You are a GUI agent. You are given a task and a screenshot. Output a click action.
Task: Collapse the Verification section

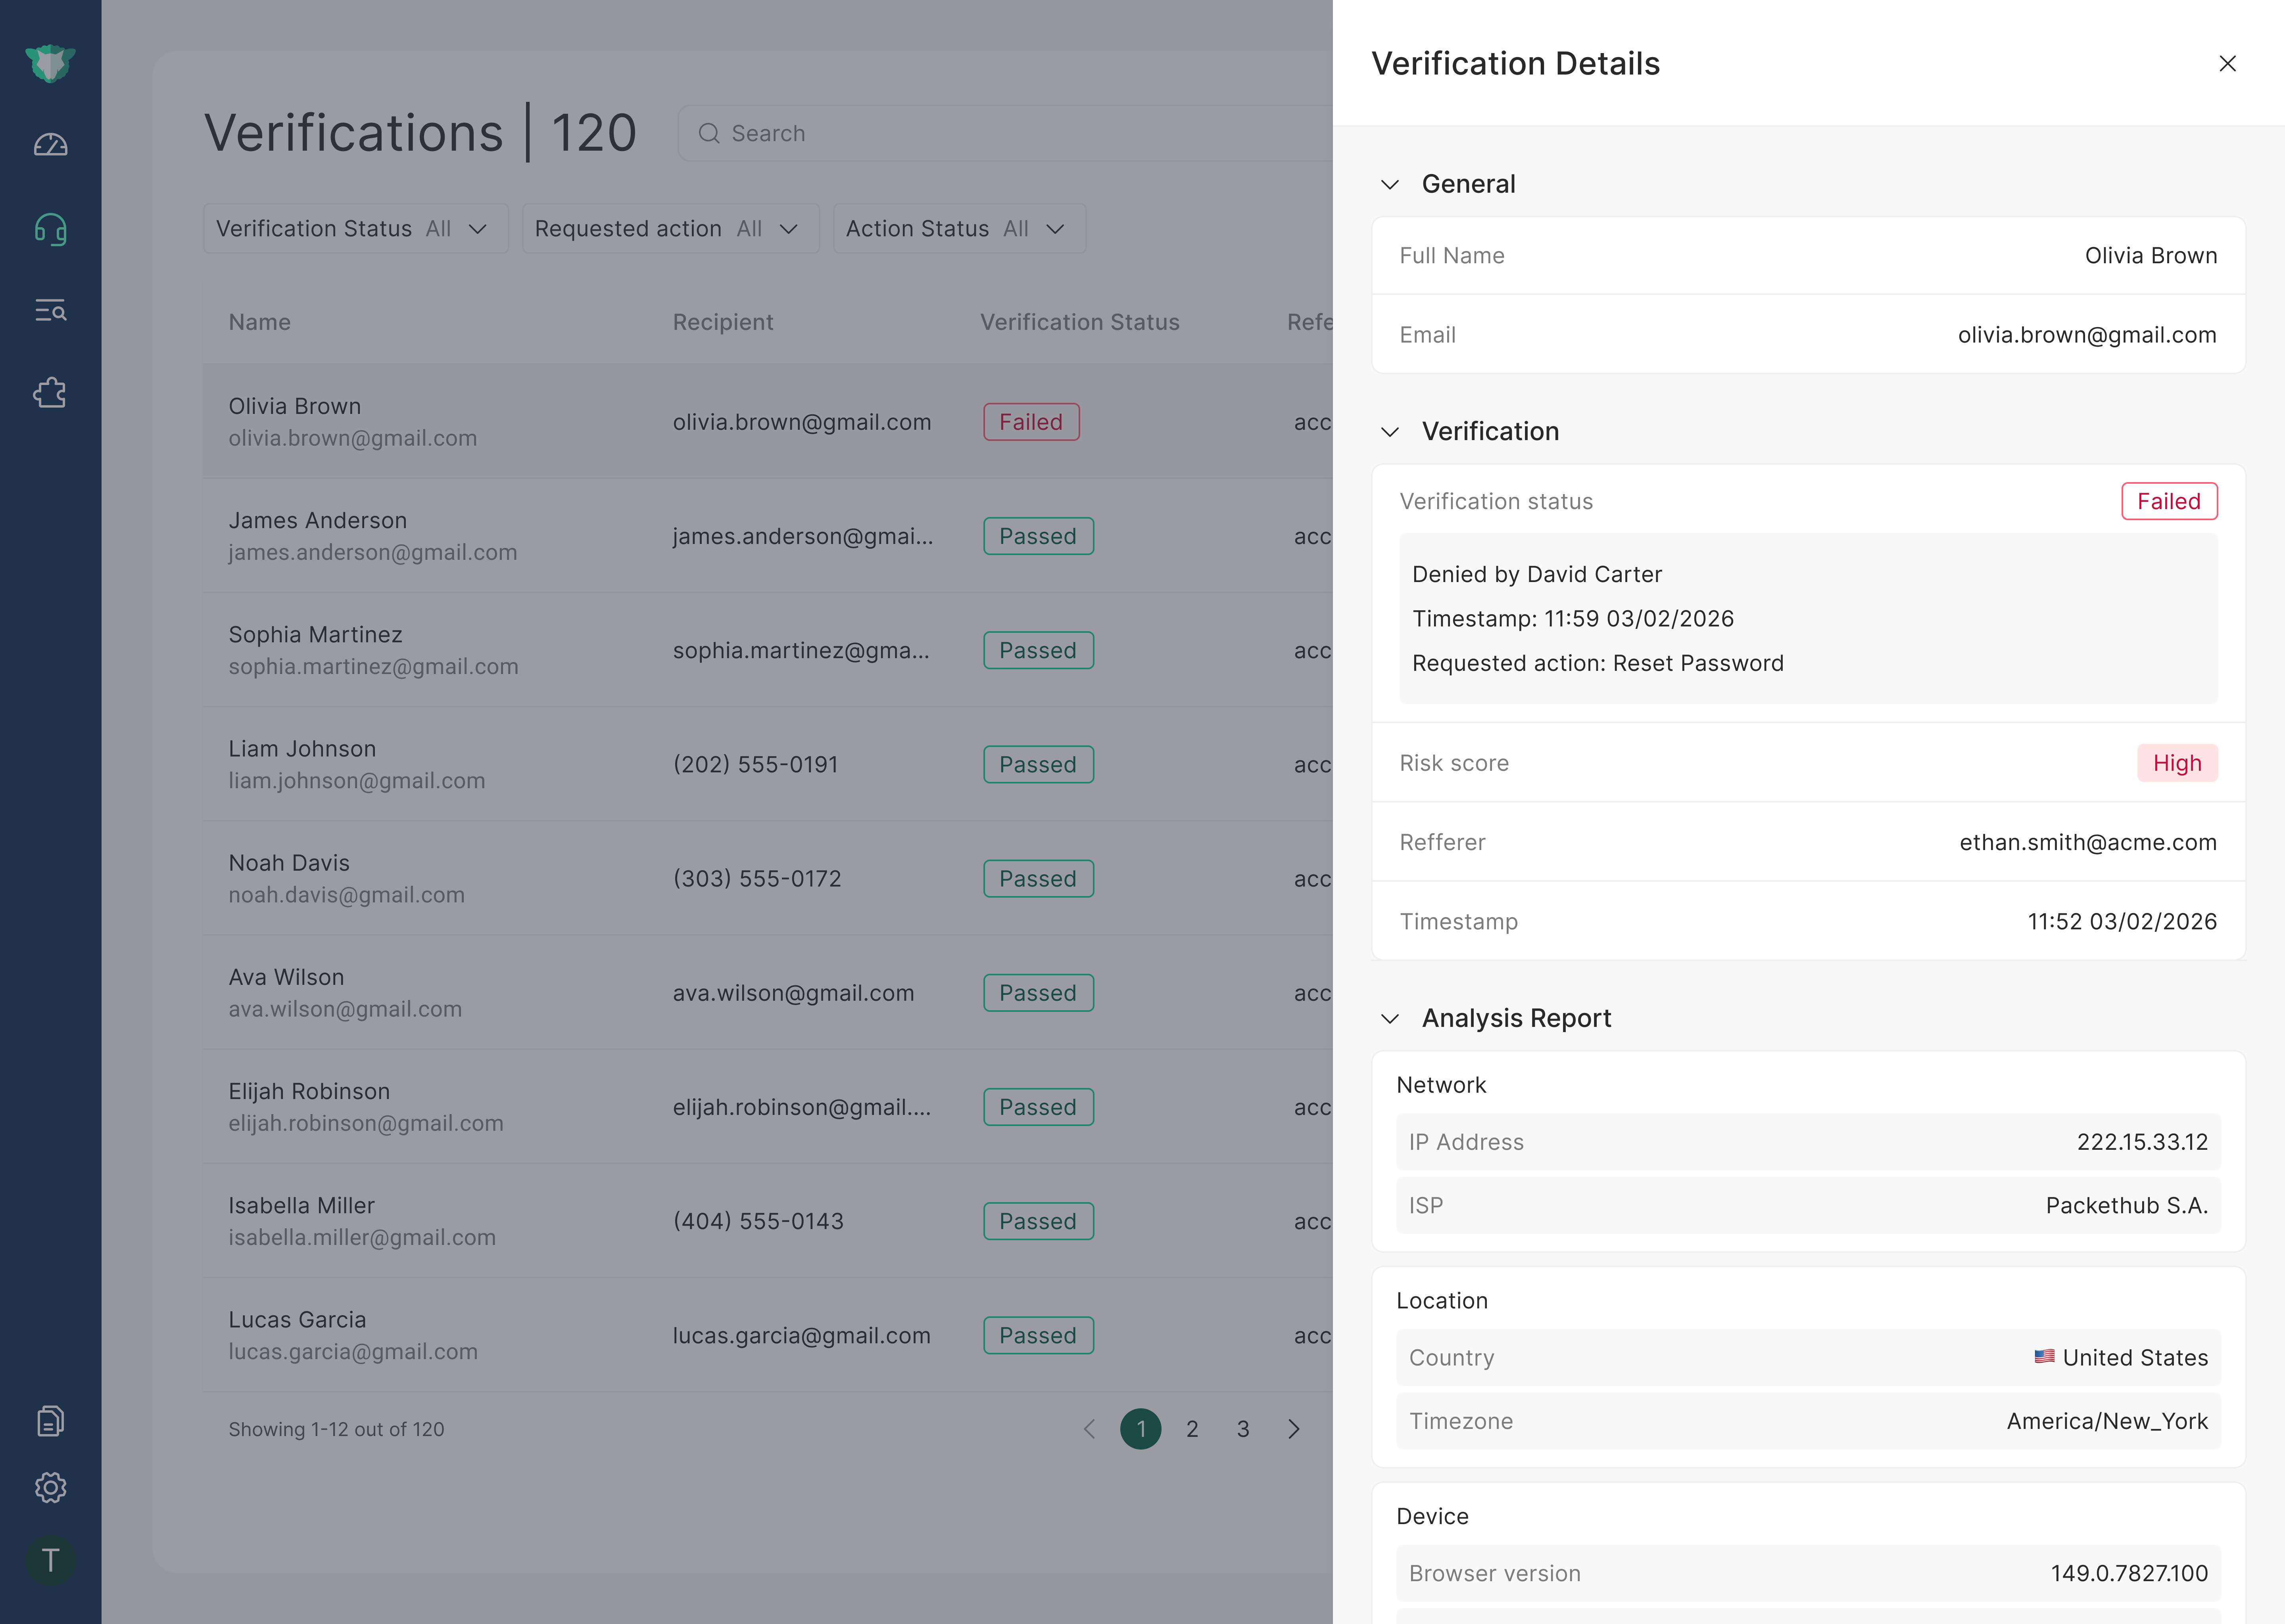pyautogui.click(x=1390, y=432)
